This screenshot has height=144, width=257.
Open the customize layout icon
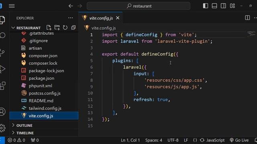click(x=232, y=6)
